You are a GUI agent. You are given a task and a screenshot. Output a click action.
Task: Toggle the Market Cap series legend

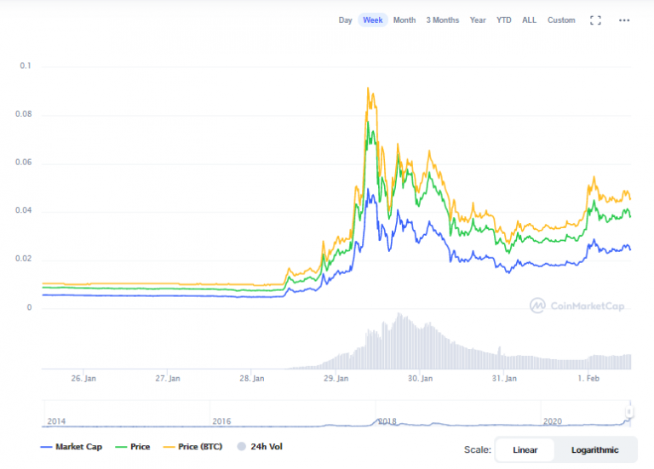[x=72, y=447]
